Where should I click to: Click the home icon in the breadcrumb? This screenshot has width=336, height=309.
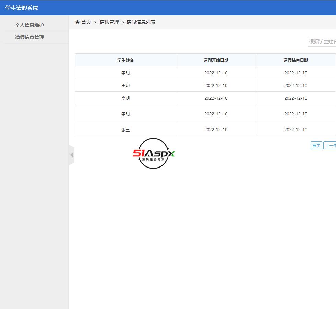click(77, 22)
